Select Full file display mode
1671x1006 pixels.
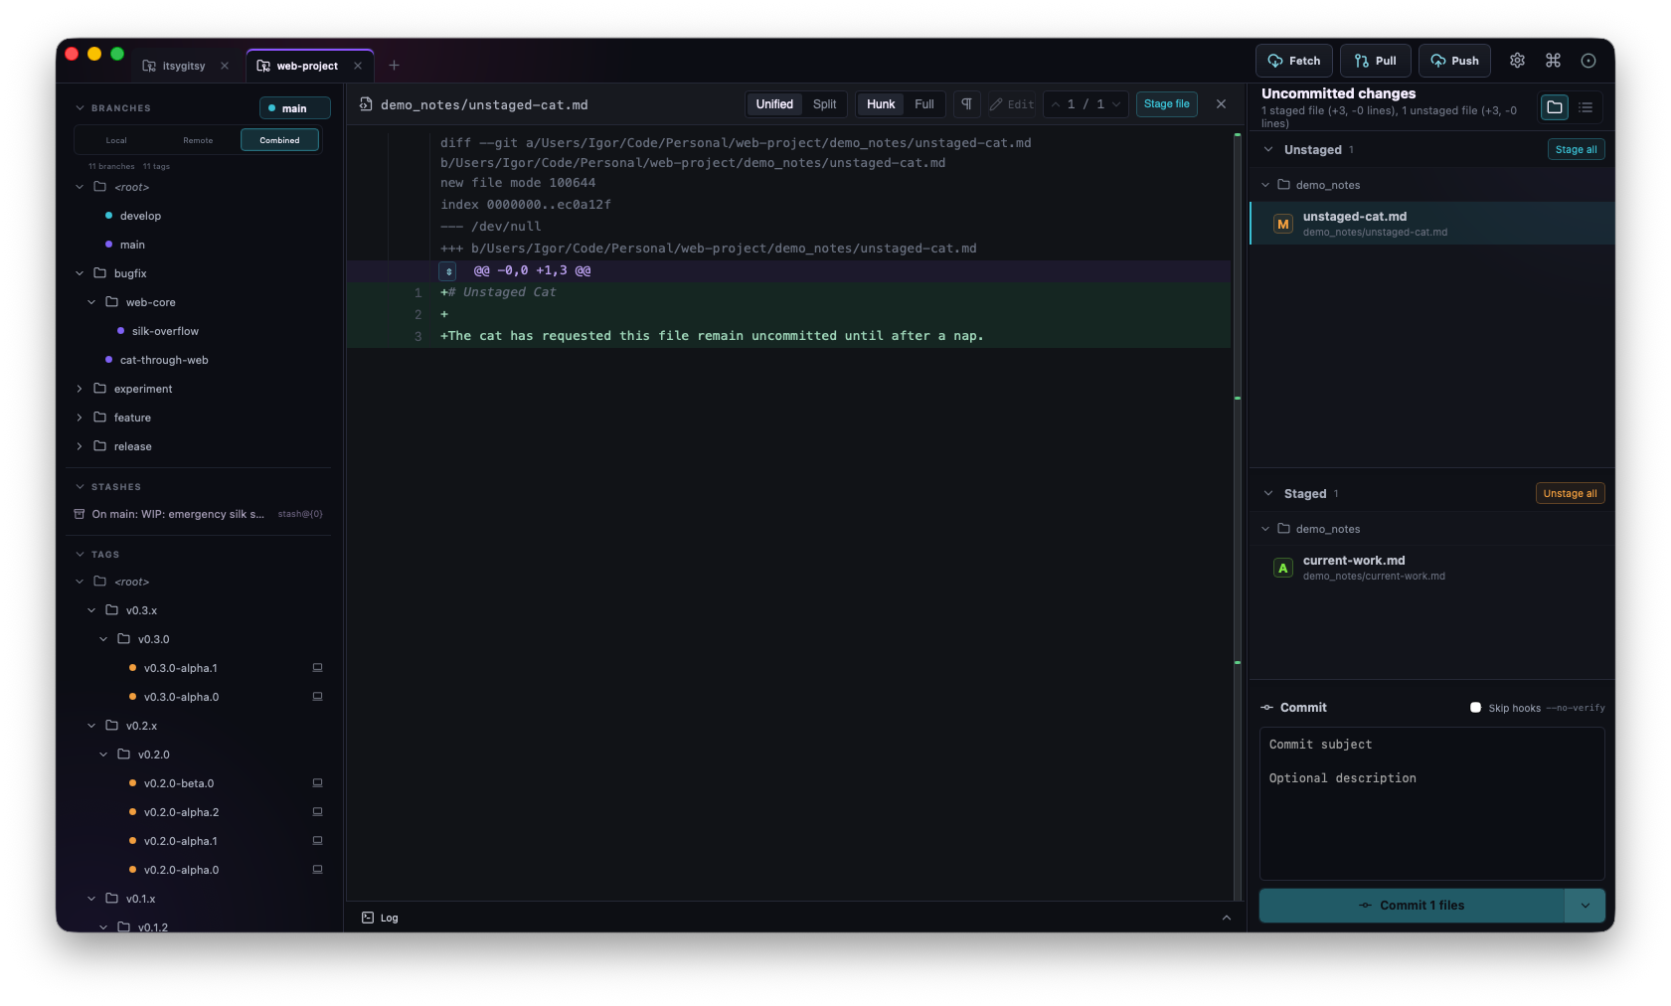(924, 104)
